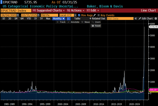Open chart settings gear icon
158x106 pixels.
pyautogui.click(x=155, y=19)
